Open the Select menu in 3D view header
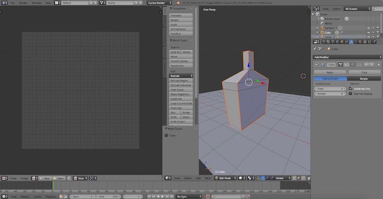Screen dimensions: 383x199 [188, 178]
